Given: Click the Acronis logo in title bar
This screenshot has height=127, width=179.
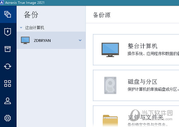Looking at the screenshot, I should [2, 3].
